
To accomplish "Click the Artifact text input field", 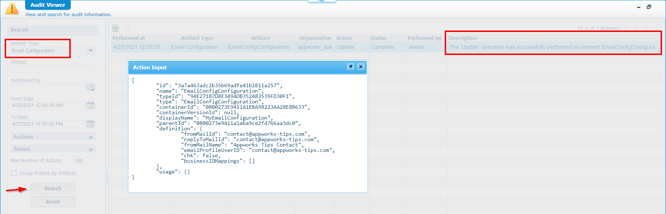I will (53, 69).
